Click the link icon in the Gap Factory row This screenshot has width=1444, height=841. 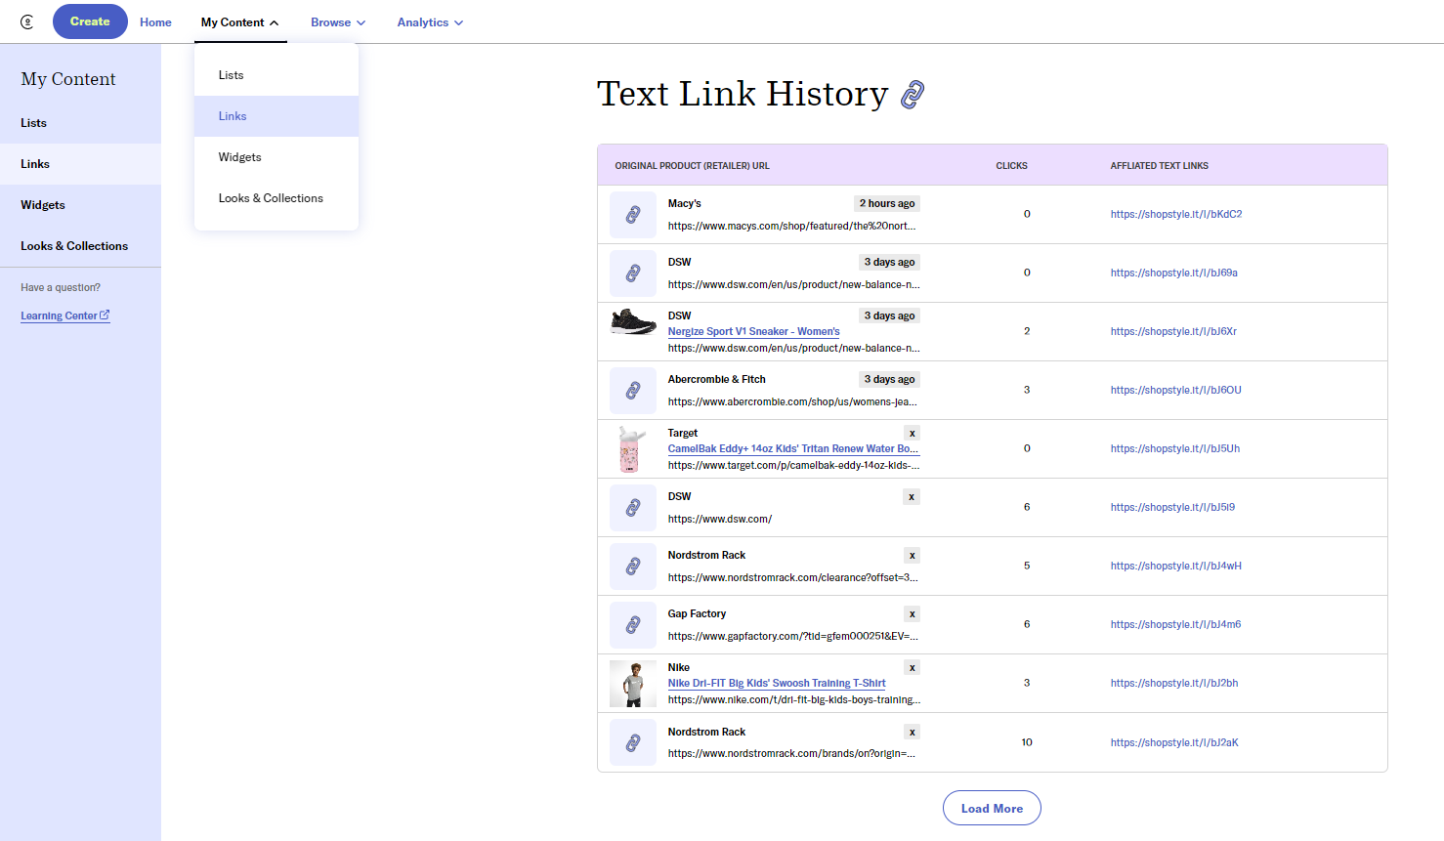point(633,625)
